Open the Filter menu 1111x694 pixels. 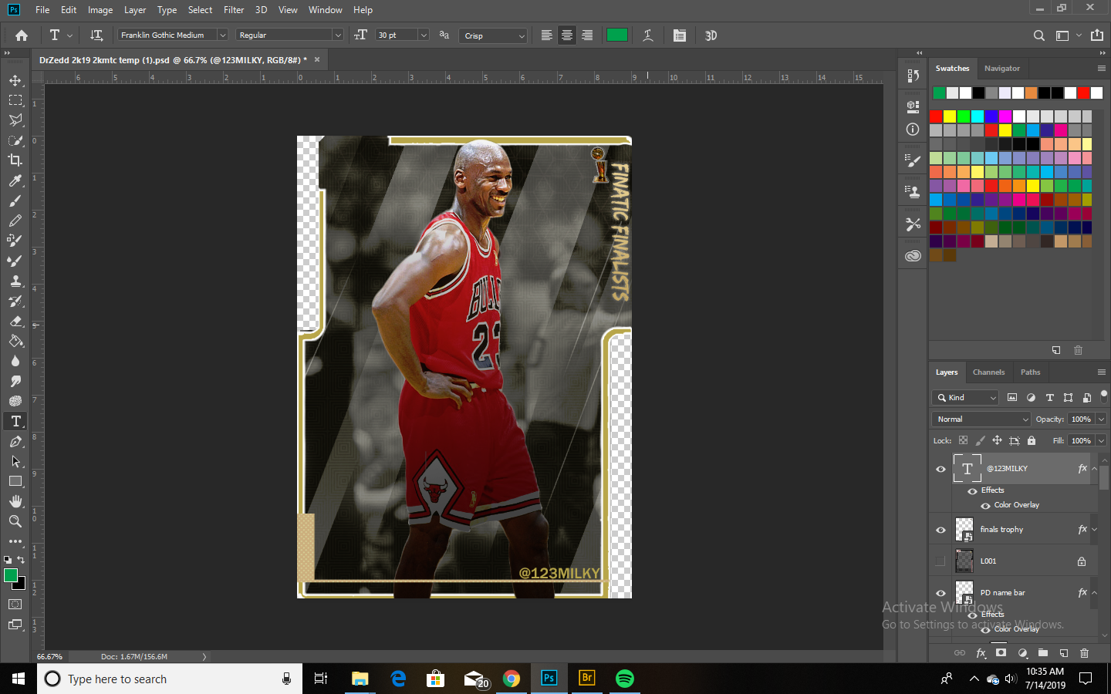click(x=234, y=10)
